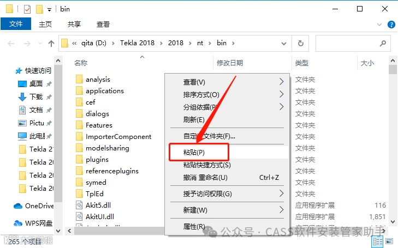Choose 撤消 重命名(U) from the context menu
The width and height of the screenshot is (398, 248).
(227, 177)
